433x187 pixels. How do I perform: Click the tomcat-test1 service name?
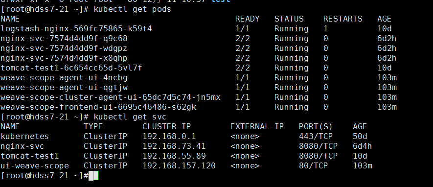tap(29, 156)
